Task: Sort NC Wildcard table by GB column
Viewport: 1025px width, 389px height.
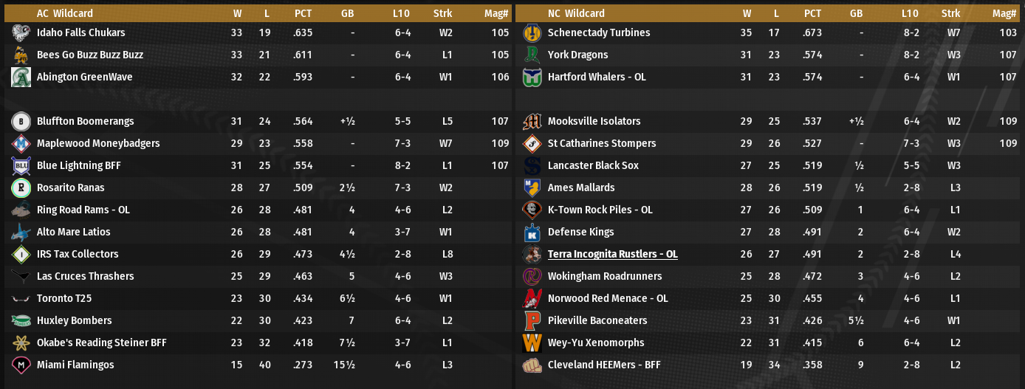Action: (856, 13)
